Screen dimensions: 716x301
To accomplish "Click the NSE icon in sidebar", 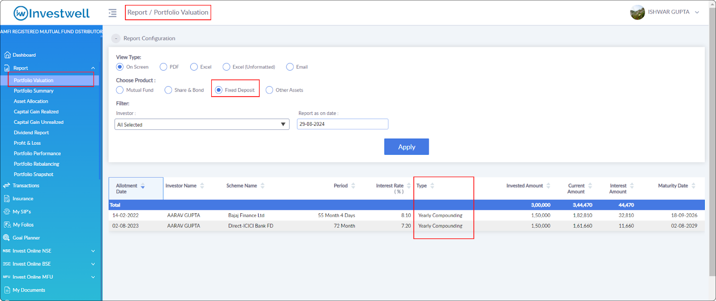I will 7,251.
